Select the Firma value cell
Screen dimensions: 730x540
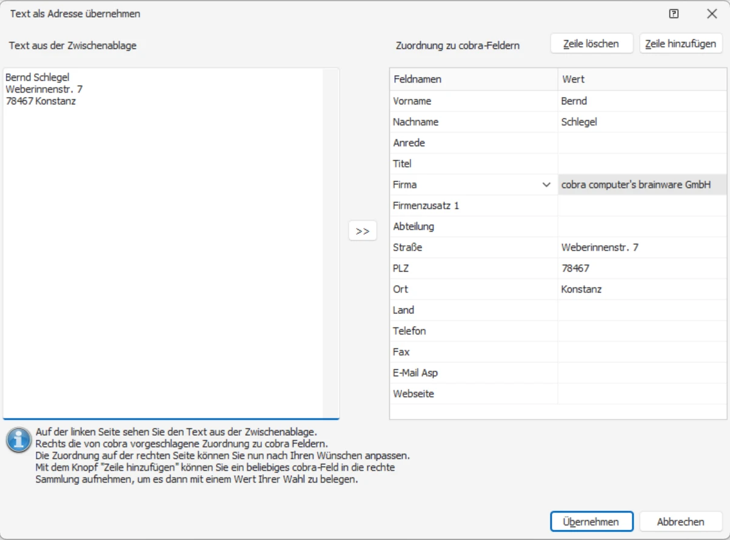pyautogui.click(x=641, y=185)
